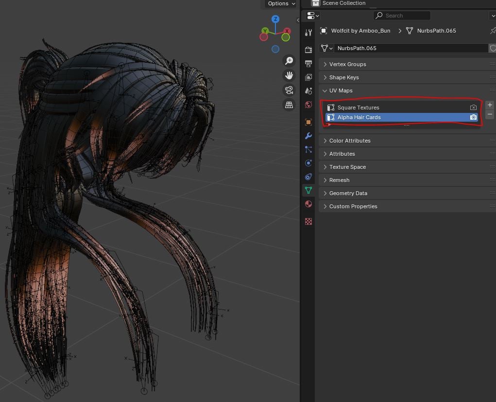Toggle fake user shield for NurbsPath.065
Screen dimensions: 496x402
coord(493,48)
